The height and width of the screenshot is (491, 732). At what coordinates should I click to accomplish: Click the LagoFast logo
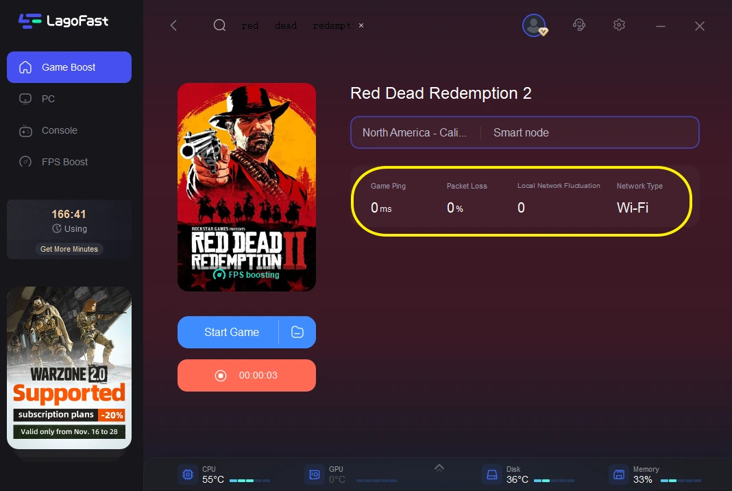[63, 21]
